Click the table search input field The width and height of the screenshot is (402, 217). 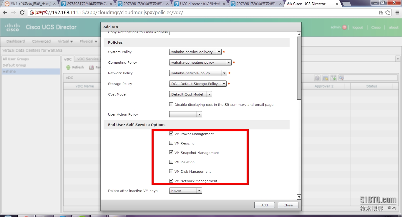pos(371,78)
